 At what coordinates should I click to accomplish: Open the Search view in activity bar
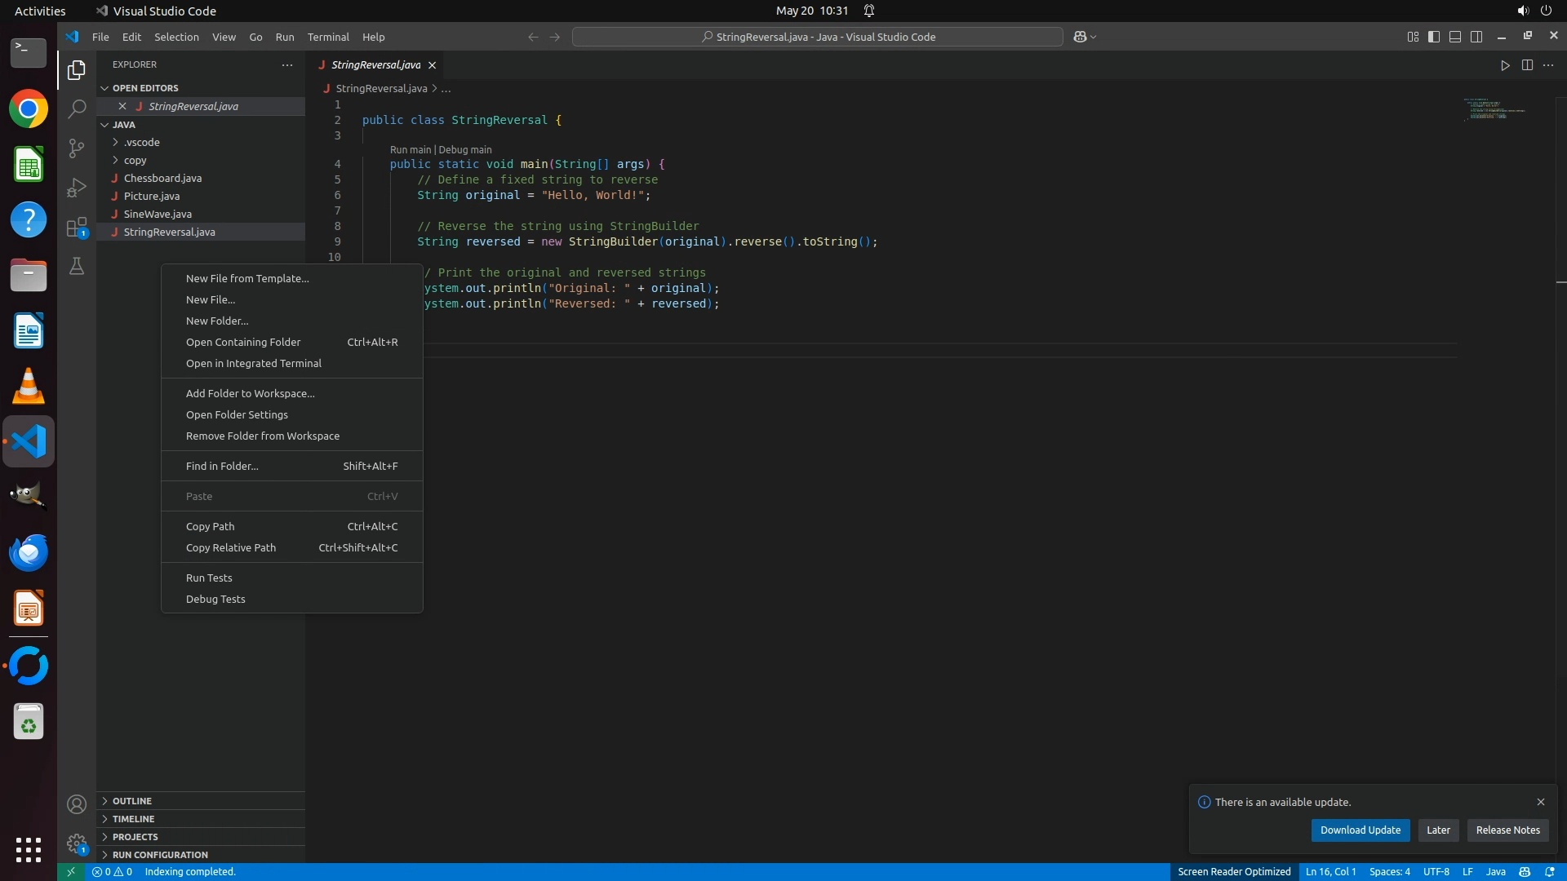coord(77,108)
